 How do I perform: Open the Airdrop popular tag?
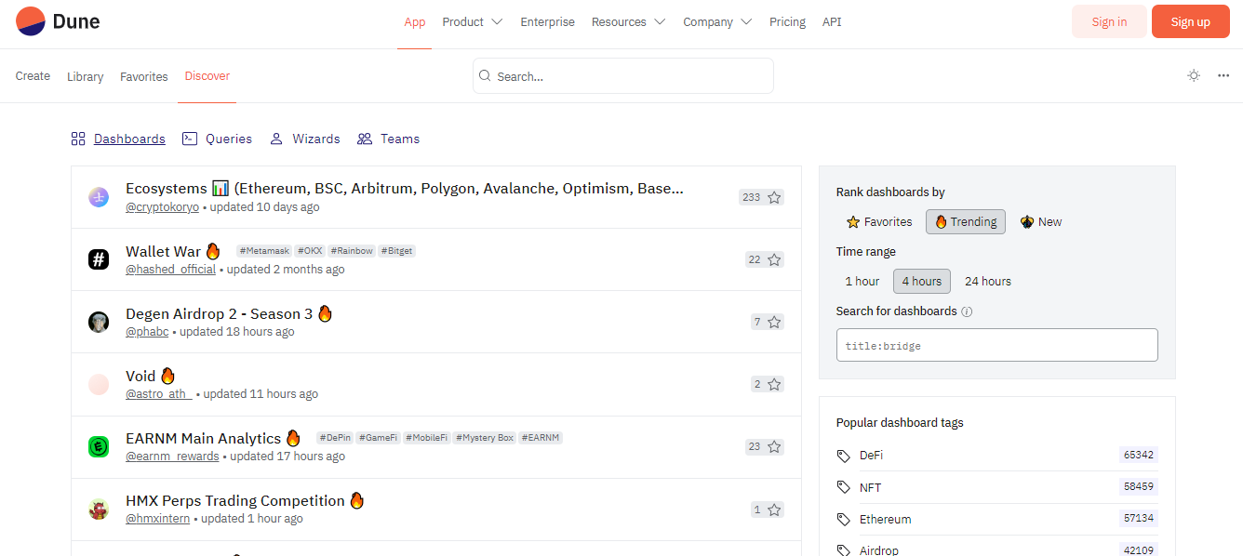879,550
